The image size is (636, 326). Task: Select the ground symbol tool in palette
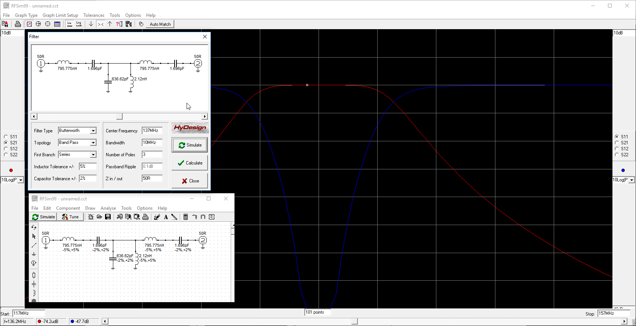(34, 254)
